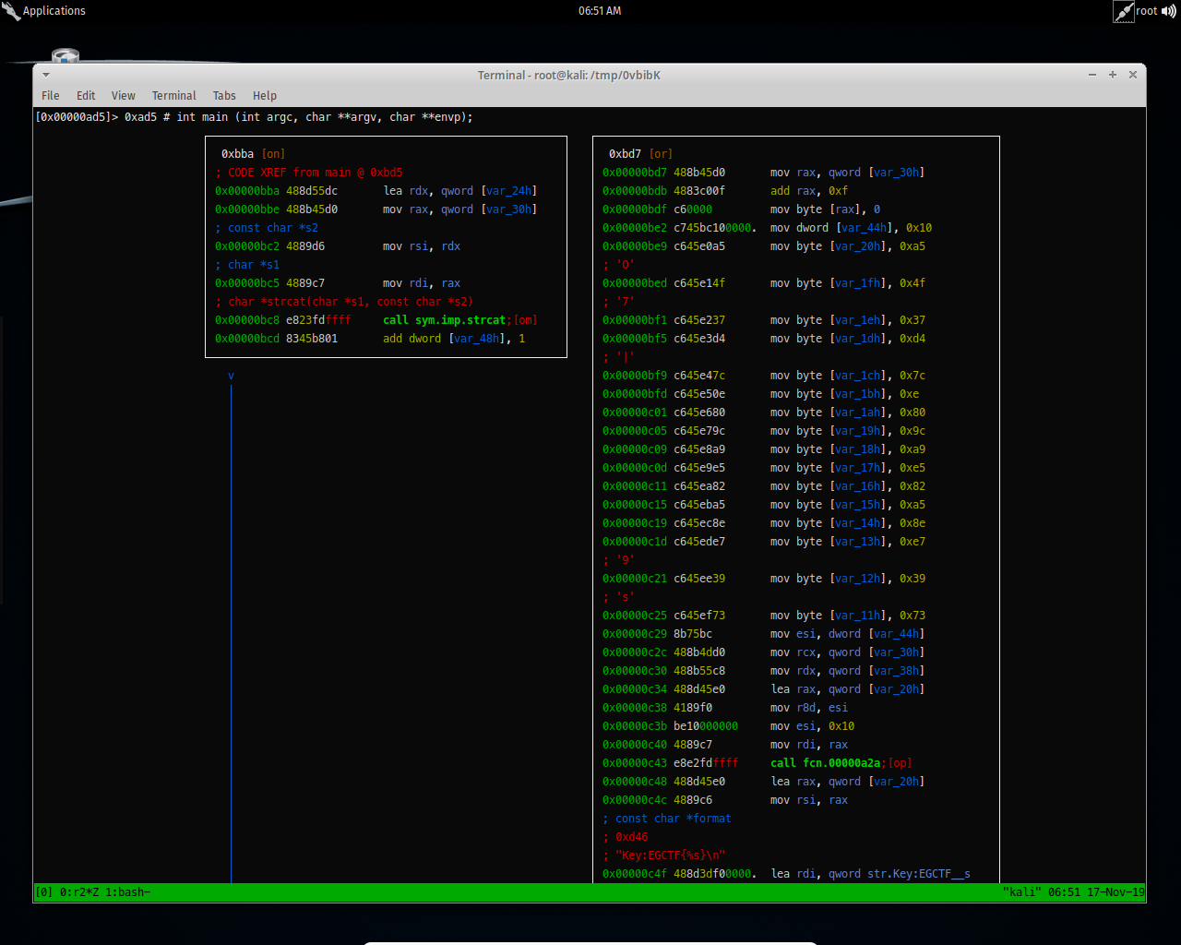Screen dimensions: 1181x945
Task: Click the 0xbba node title
Action: pos(237,154)
